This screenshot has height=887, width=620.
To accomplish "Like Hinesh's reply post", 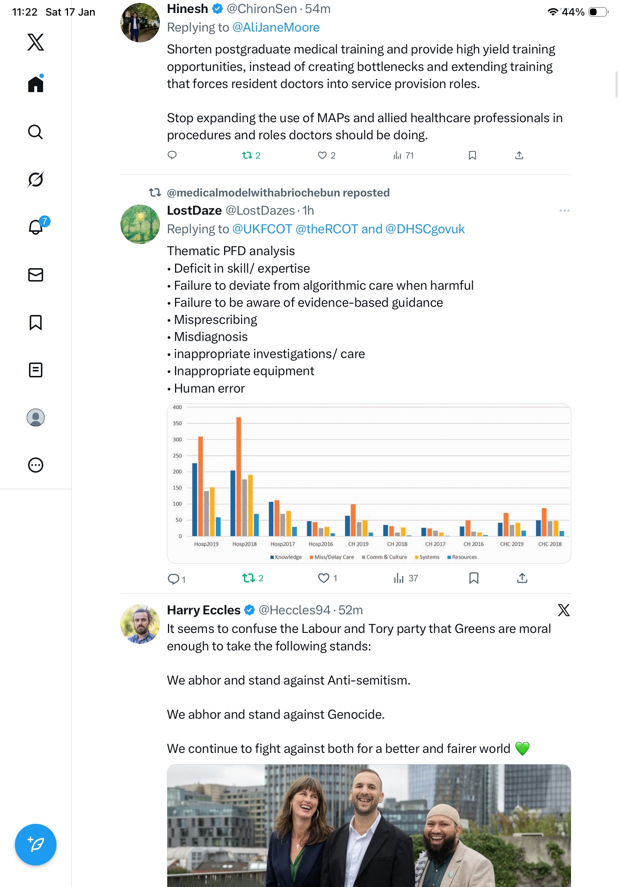I will pyautogui.click(x=322, y=155).
